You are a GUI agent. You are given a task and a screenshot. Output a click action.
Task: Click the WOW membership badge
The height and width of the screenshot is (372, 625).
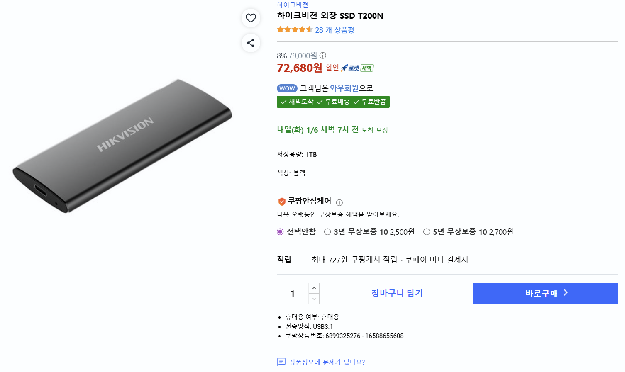click(x=287, y=88)
